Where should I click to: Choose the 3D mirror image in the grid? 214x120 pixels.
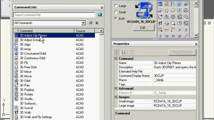coord(179,10)
